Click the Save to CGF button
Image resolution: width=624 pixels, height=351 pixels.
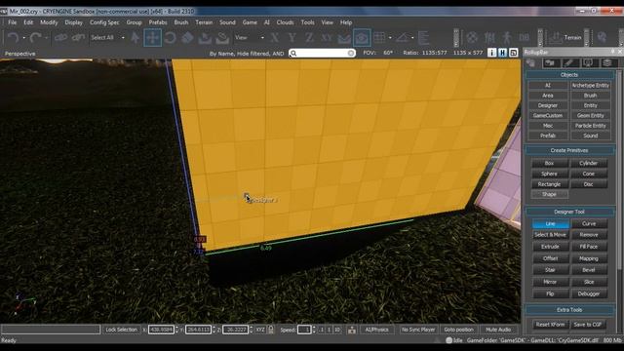[587, 325]
